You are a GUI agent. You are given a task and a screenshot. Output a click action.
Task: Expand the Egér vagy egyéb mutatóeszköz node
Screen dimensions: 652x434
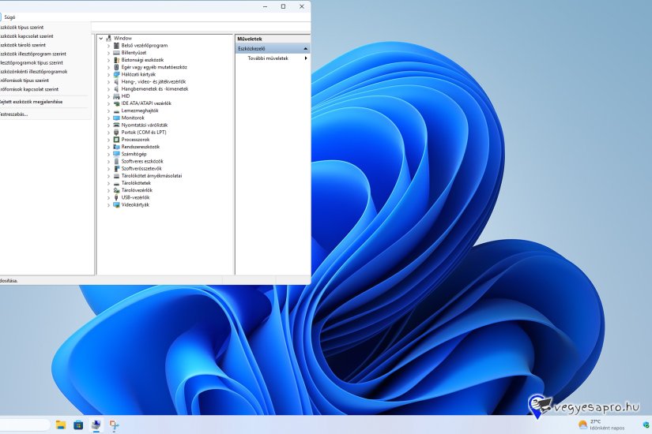(109, 67)
